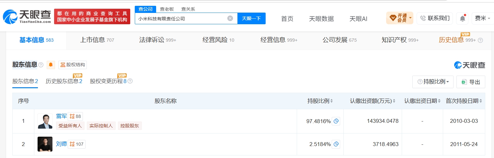
Task: Open 刘德's profile link
Action: 61,144
